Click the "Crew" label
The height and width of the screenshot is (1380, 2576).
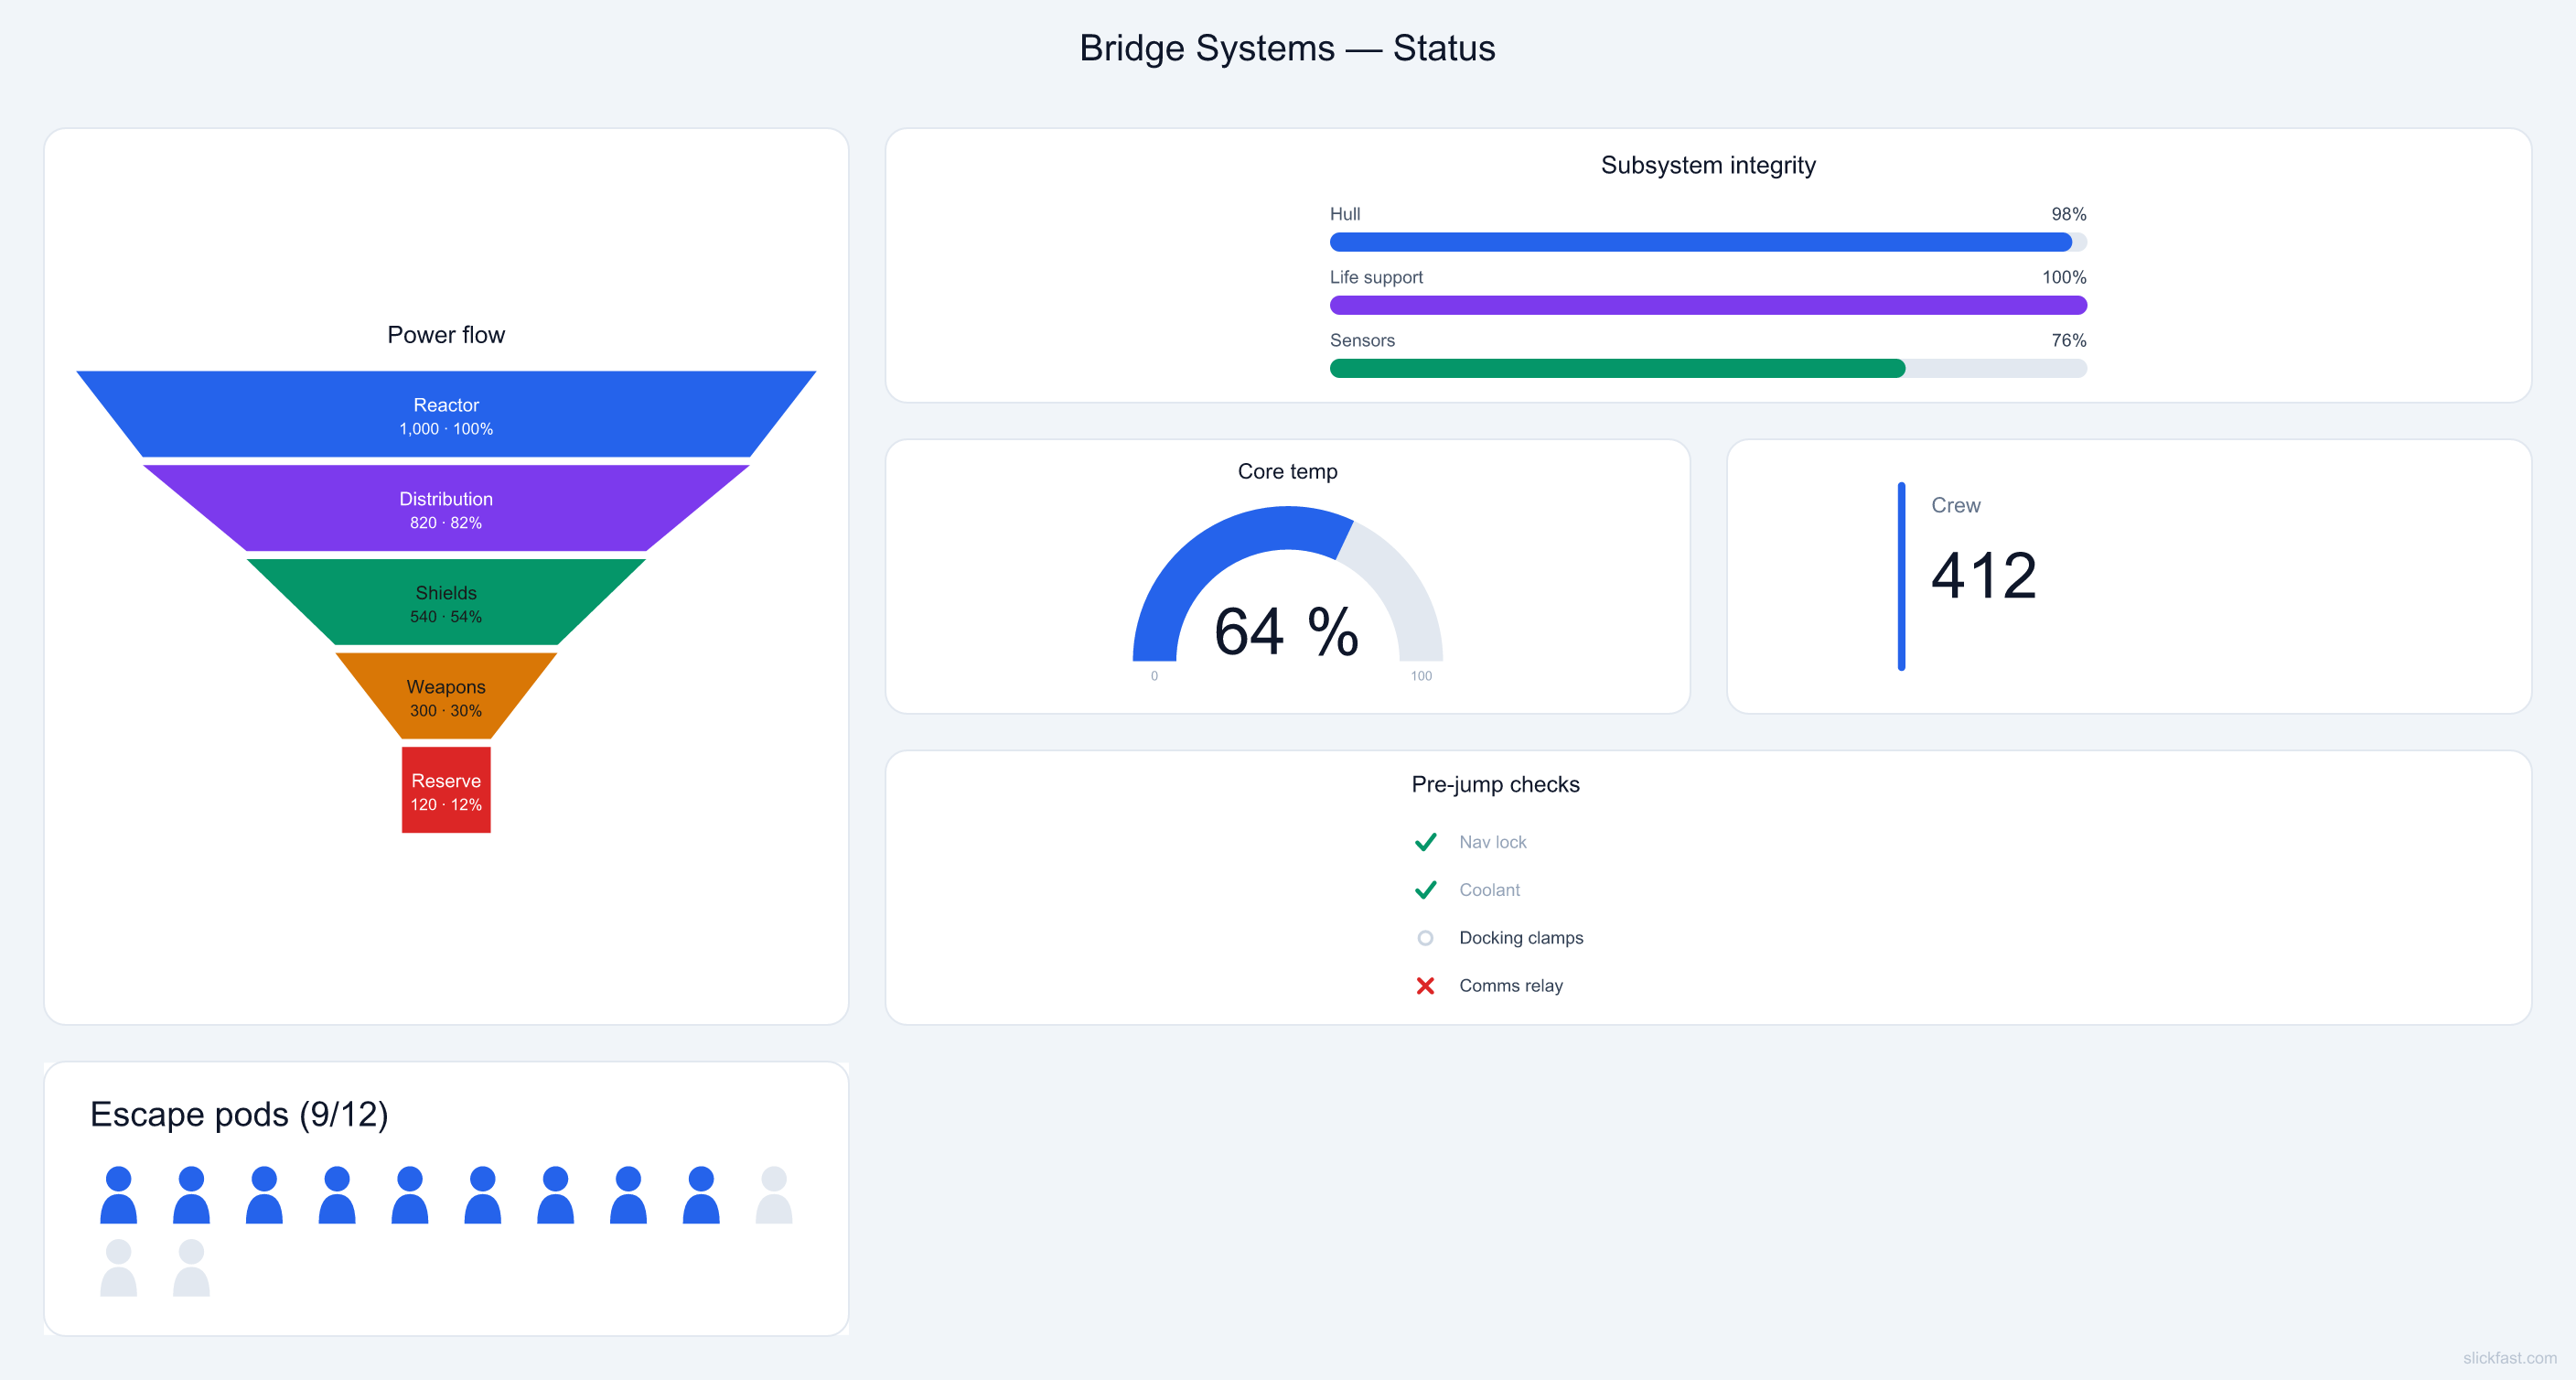click(x=1955, y=505)
